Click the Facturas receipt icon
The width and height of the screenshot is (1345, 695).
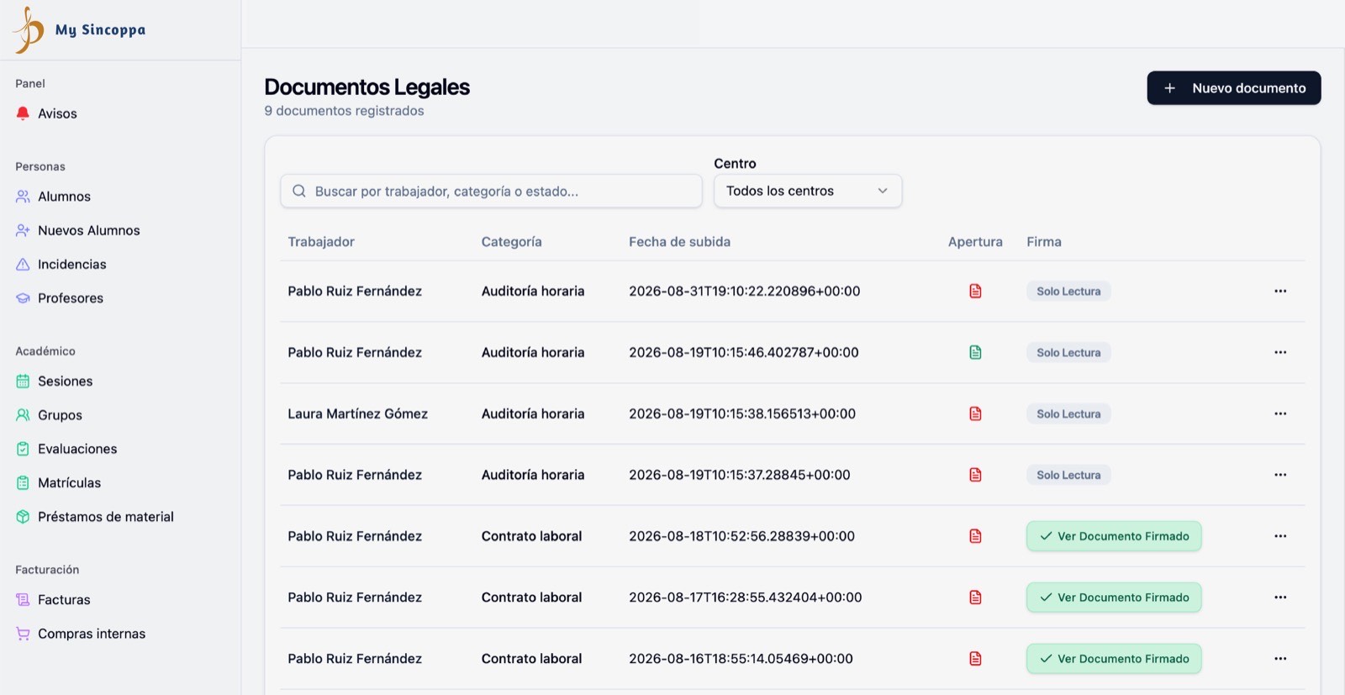[x=23, y=600]
